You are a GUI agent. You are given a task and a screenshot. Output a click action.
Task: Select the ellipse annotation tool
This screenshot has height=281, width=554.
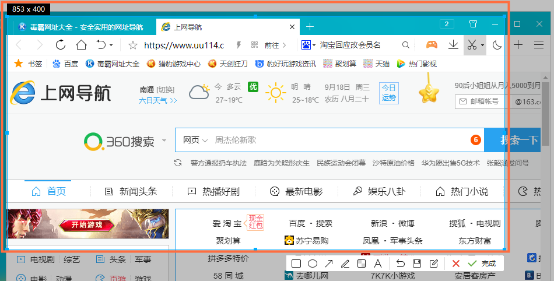click(313, 264)
